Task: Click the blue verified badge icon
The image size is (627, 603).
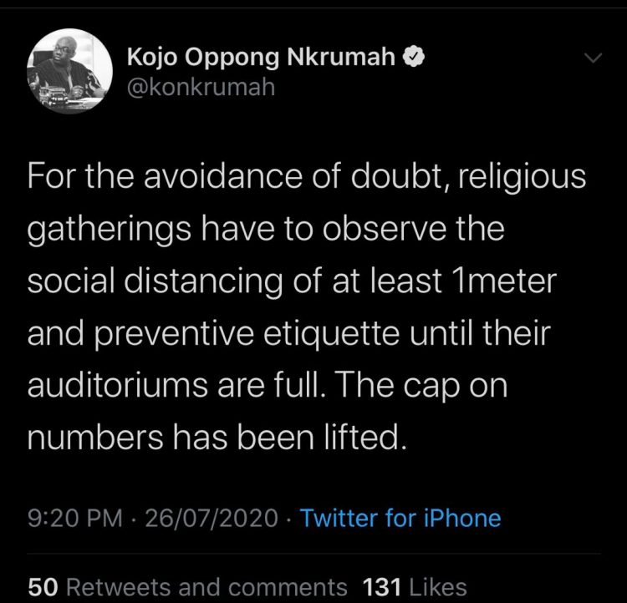Action: (415, 57)
